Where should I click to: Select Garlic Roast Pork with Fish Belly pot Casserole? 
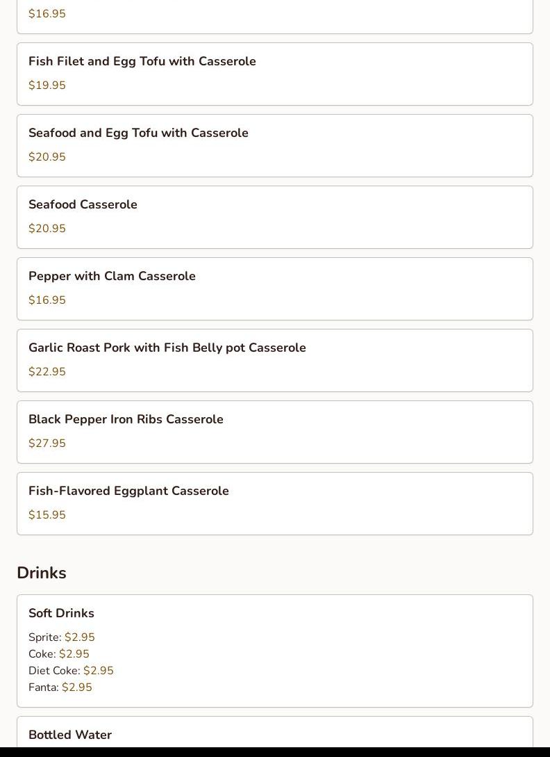point(167,348)
